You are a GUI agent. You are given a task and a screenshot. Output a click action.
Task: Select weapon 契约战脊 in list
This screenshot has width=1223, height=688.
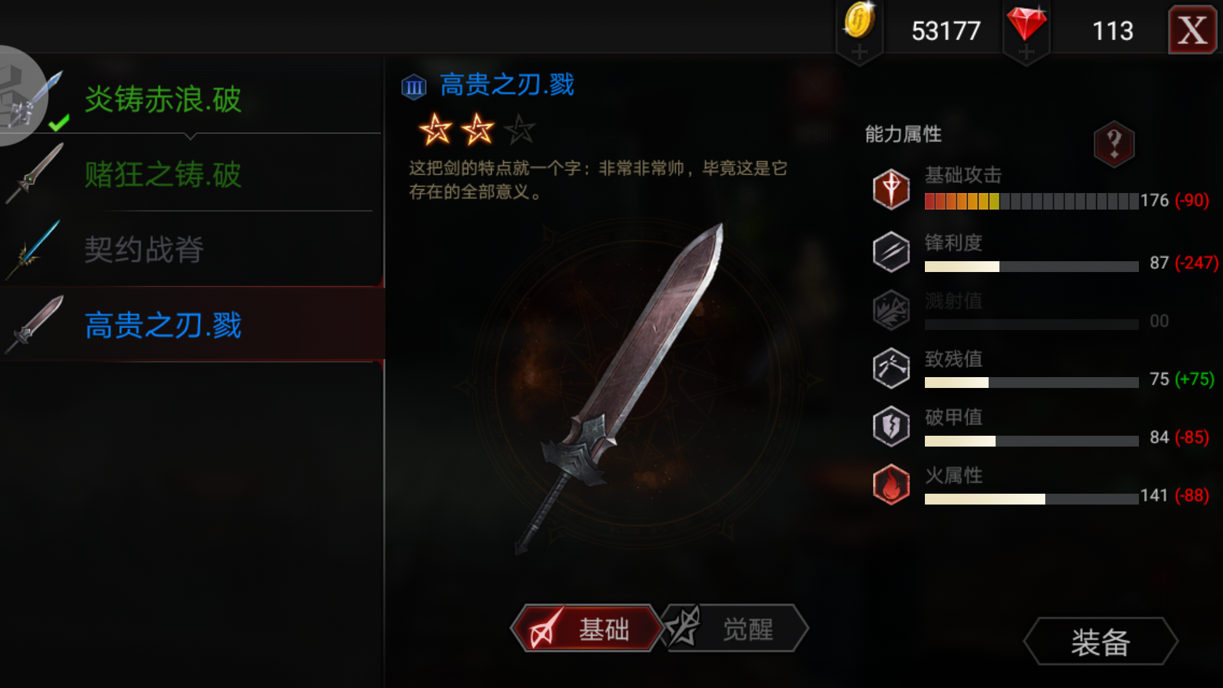coord(191,249)
